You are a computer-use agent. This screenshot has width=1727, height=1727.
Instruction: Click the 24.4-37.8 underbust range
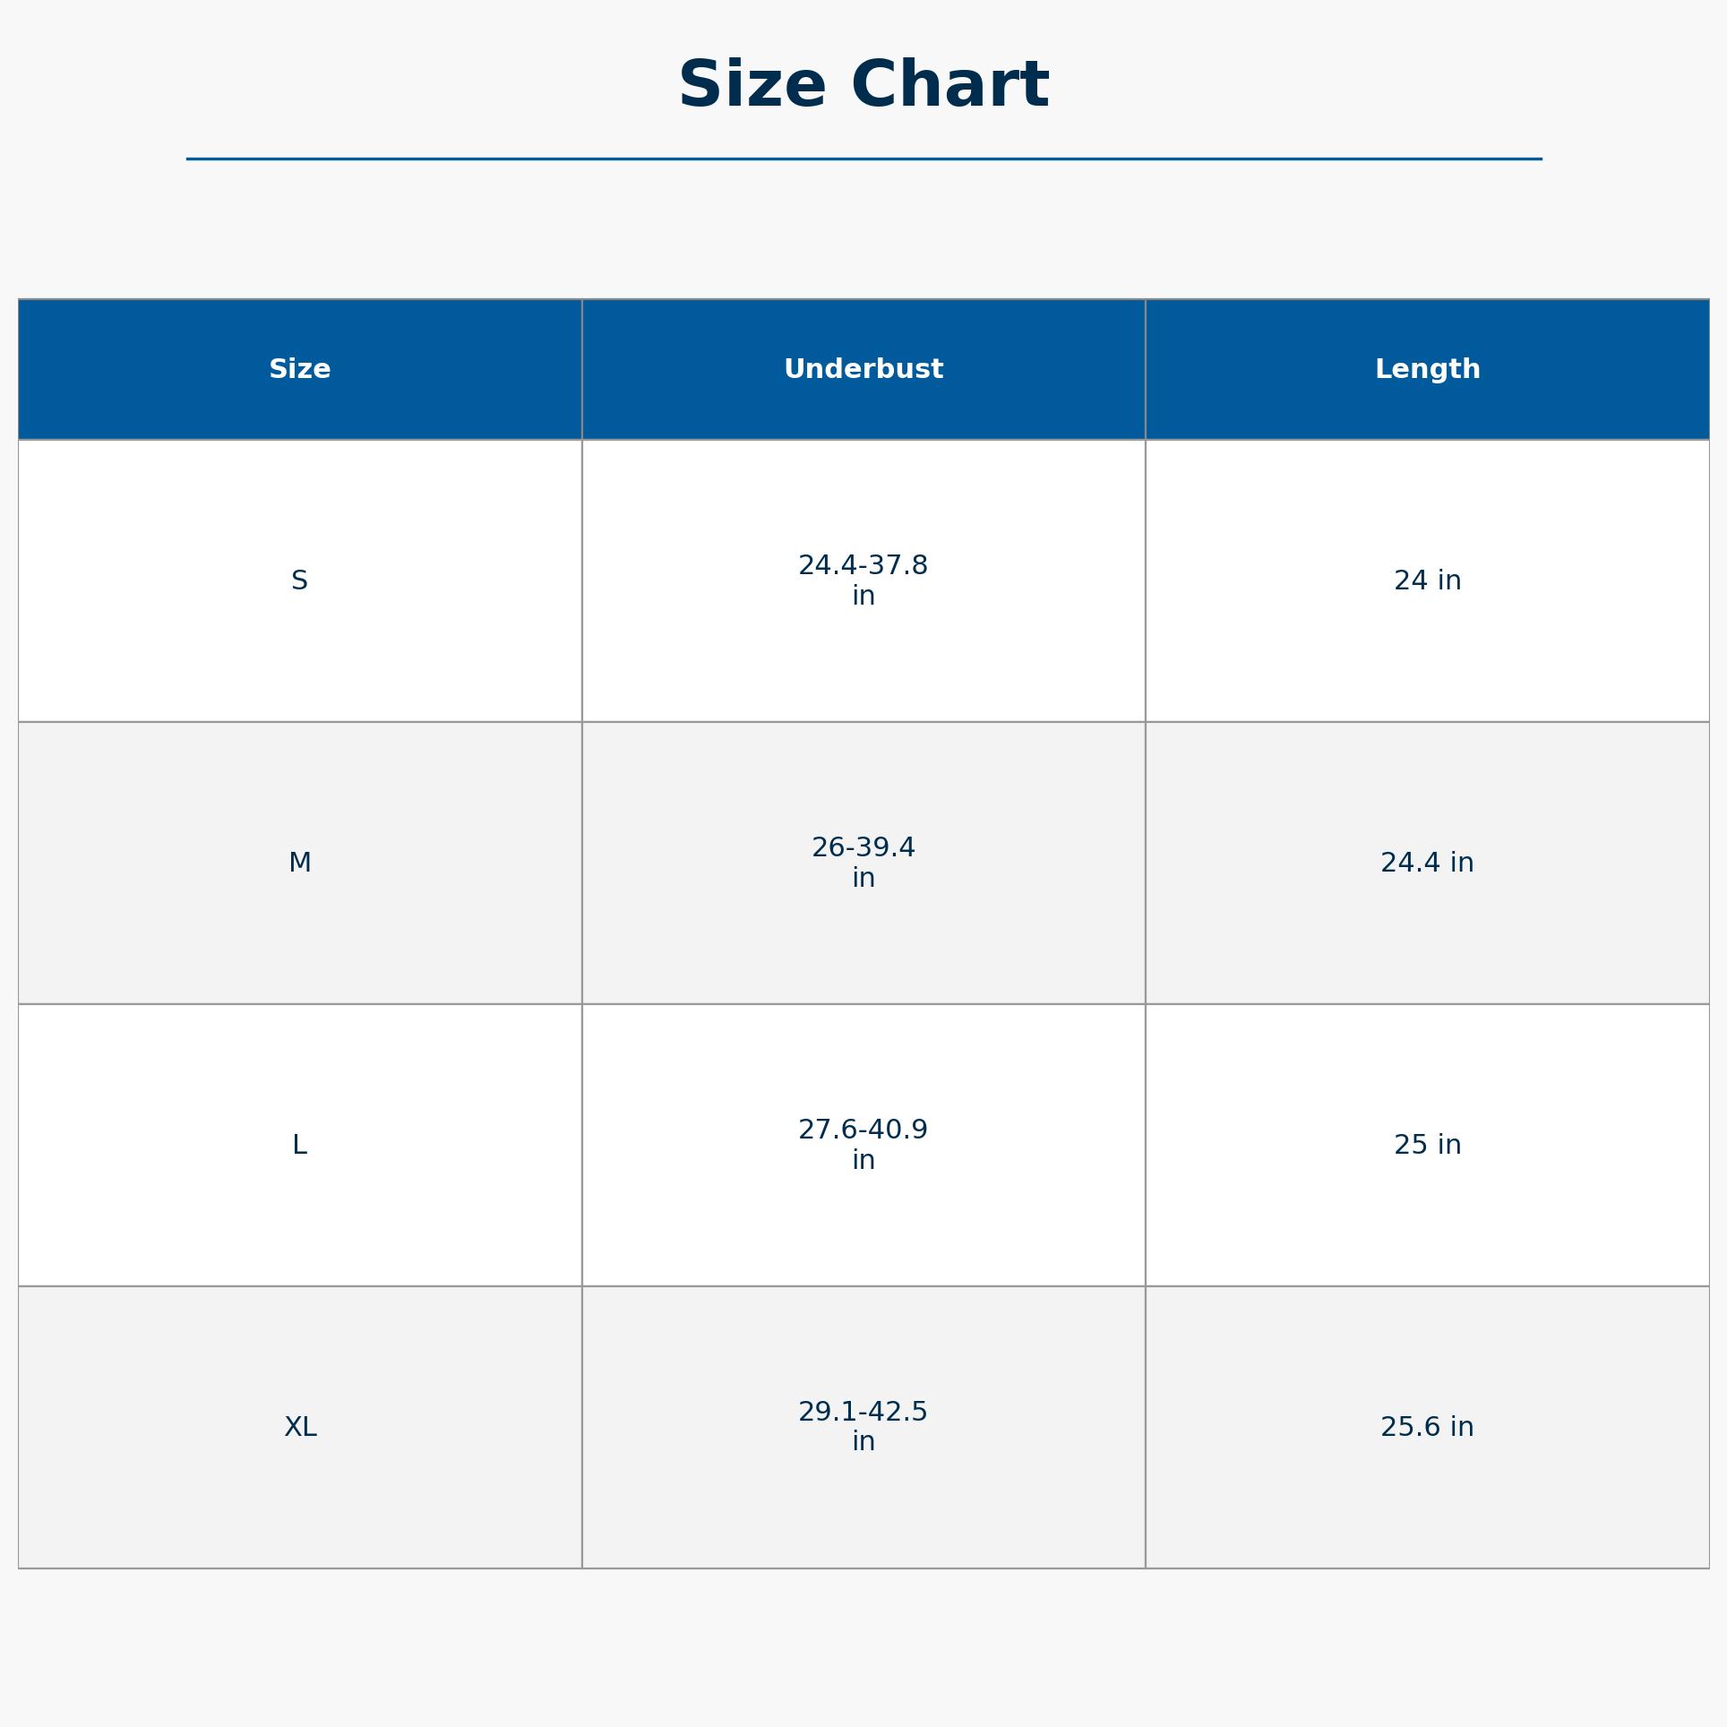click(x=863, y=566)
